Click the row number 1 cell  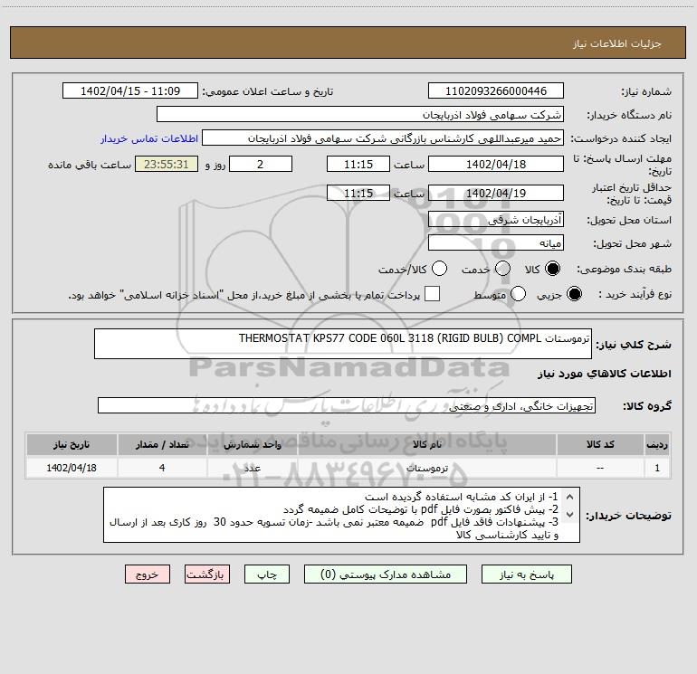click(x=657, y=468)
